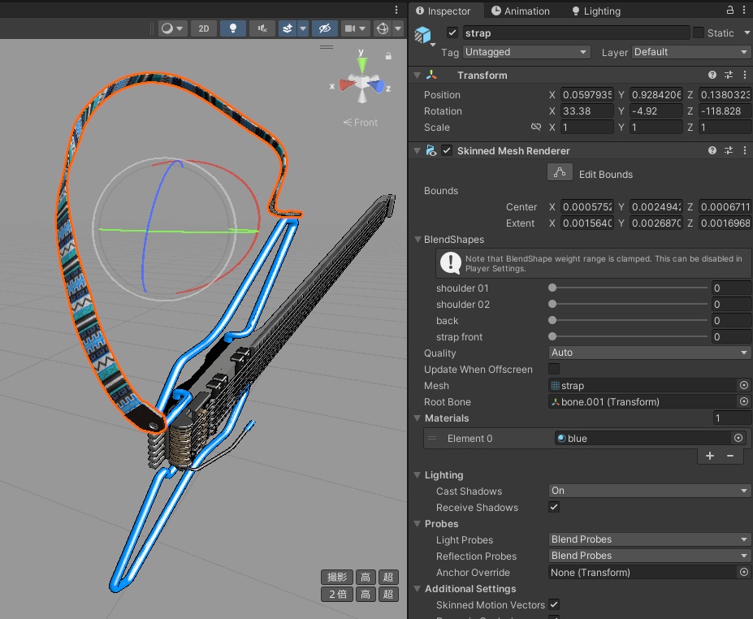Switch to the Animation tab
753x619 pixels.
tap(520, 11)
